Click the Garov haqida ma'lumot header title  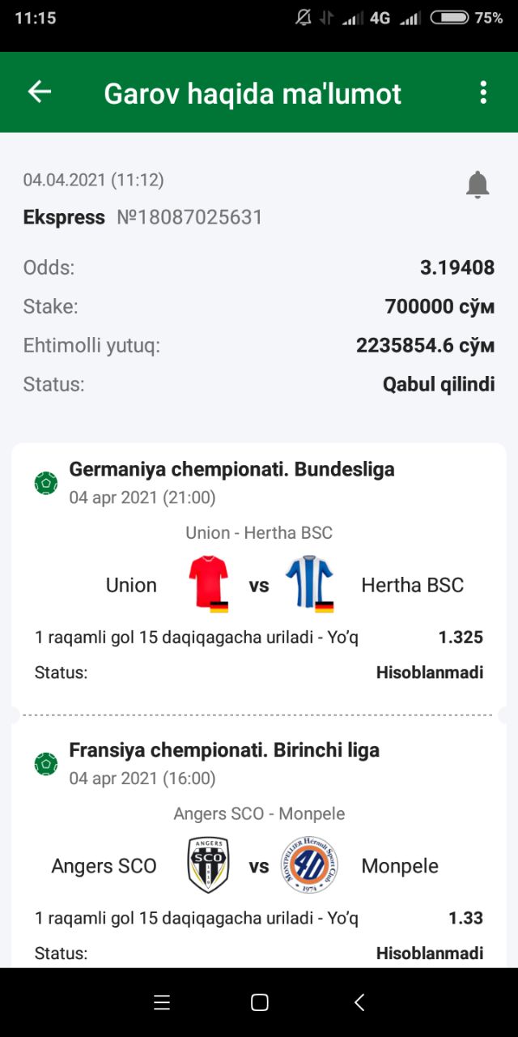point(253,94)
